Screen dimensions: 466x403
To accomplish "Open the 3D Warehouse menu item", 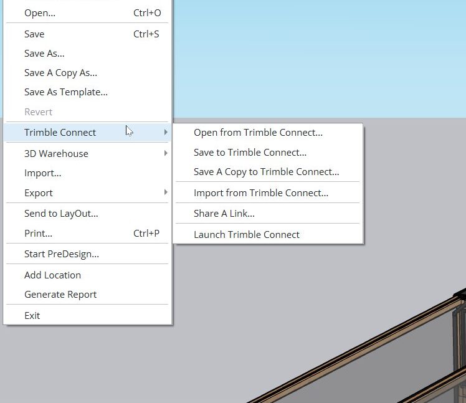I will tap(87, 154).
